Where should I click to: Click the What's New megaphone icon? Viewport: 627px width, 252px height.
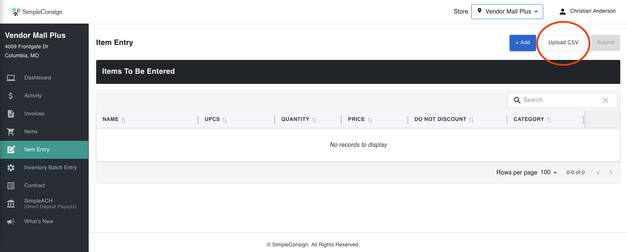pyautogui.click(x=11, y=222)
